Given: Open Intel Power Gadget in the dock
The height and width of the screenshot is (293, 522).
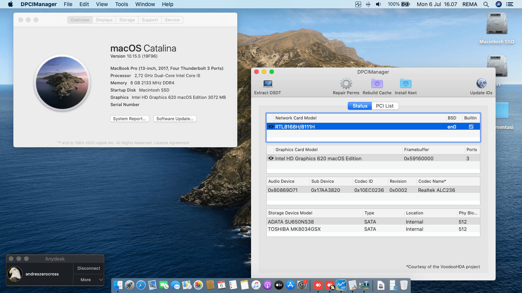Looking at the screenshot, I should coord(341,285).
